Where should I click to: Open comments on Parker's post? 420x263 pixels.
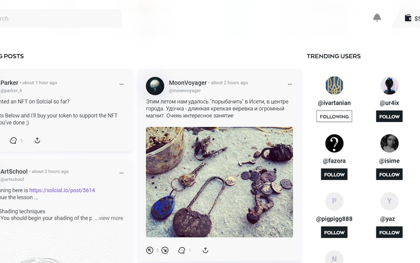coord(13,140)
